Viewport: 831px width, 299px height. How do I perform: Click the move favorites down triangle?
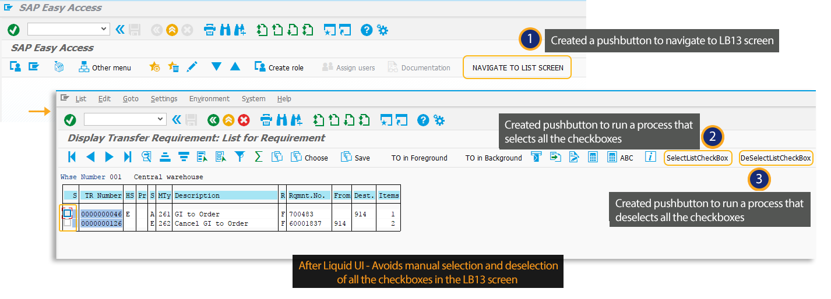(217, 67)
